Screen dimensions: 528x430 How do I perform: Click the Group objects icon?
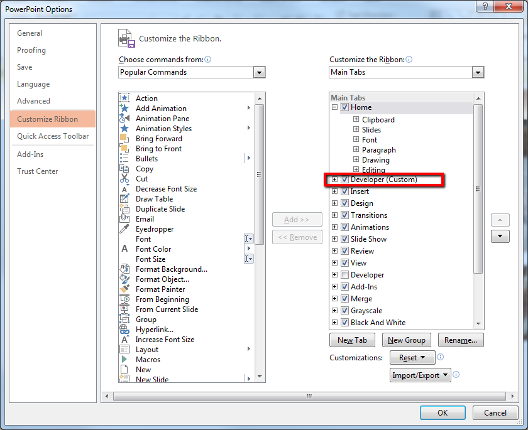pos(124,319)
